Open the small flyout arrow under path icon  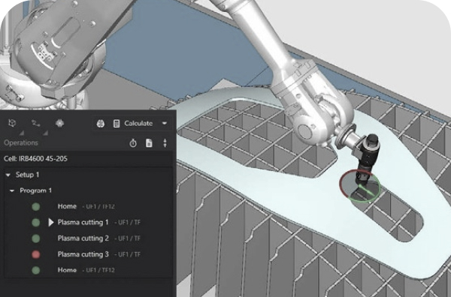coord(45,133)
